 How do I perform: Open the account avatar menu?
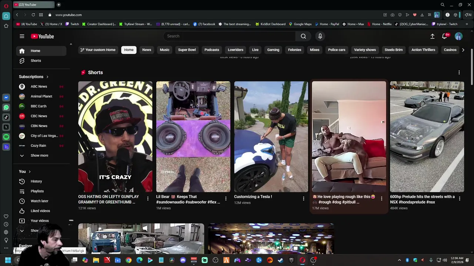pyautogui.click(x=458, y=36)
